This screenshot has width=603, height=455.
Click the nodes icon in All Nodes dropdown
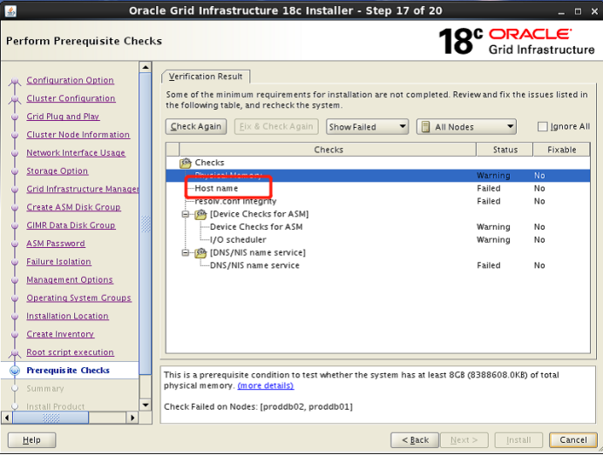tap(425, 127)
